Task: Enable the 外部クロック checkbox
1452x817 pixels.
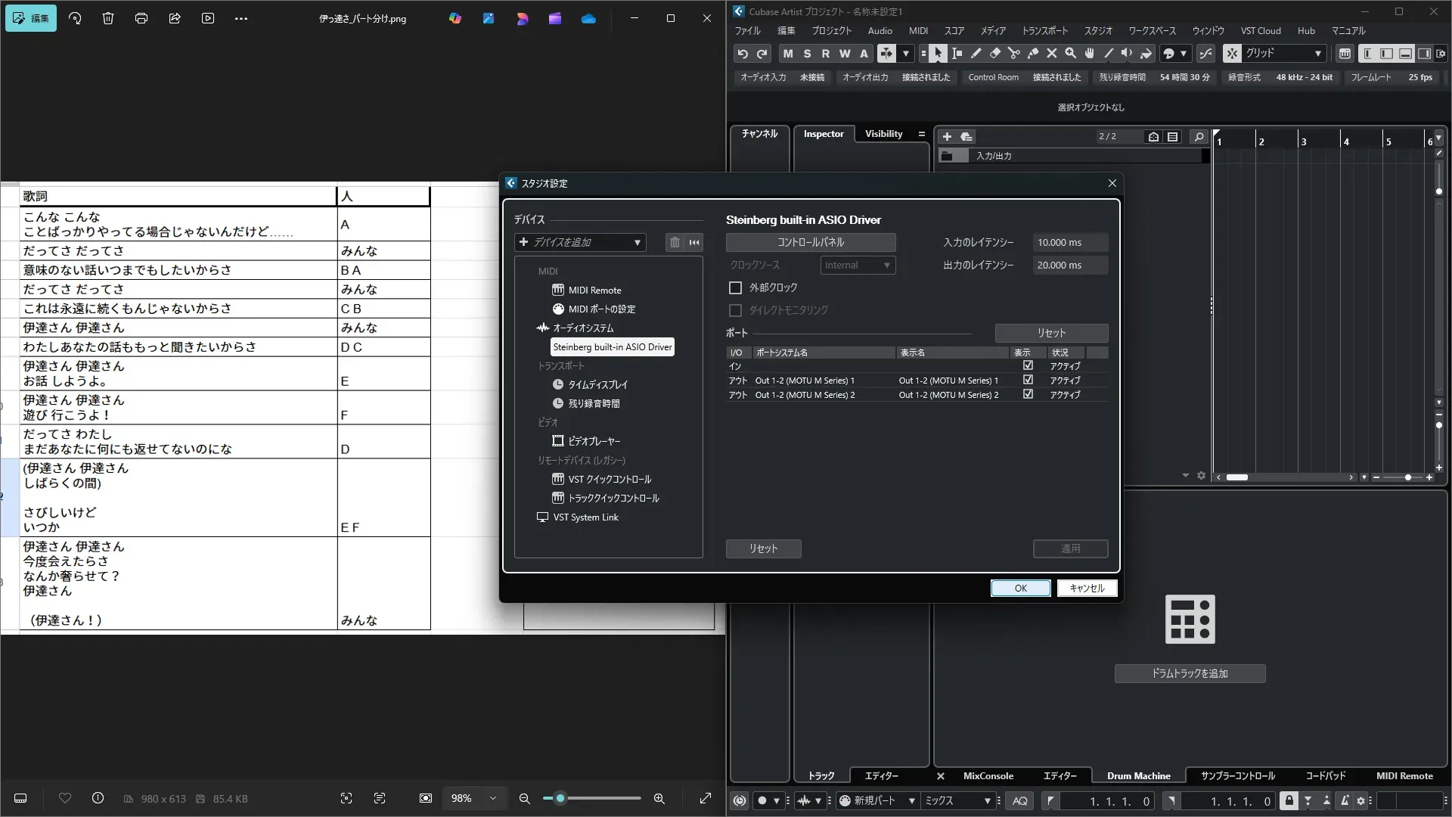Action: click(735, 288)
